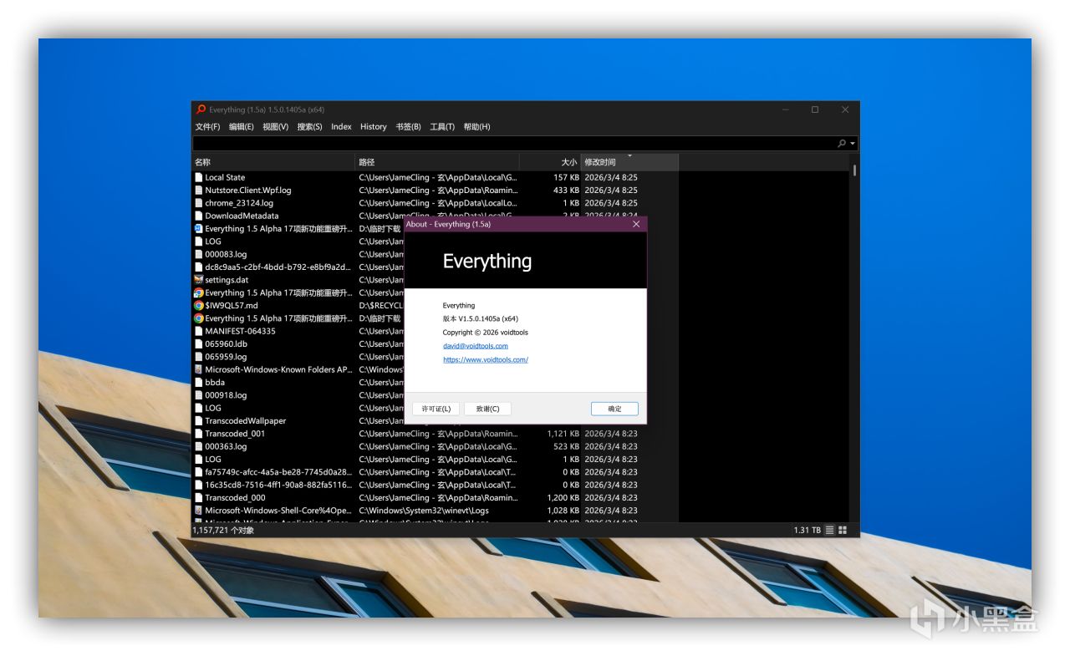Click the 1.31 TB total size in status bar
The image size is (1070, 656).
pos(807,530)
